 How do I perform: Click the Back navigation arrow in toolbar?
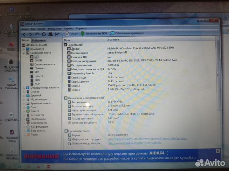[24, 35]
